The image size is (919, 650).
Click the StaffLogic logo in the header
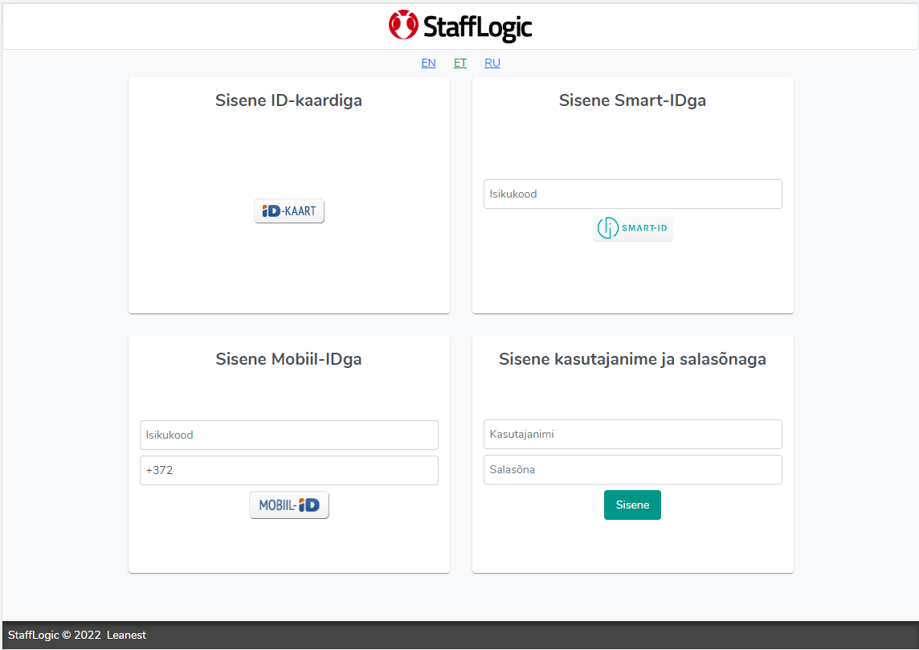pos(460,26)
